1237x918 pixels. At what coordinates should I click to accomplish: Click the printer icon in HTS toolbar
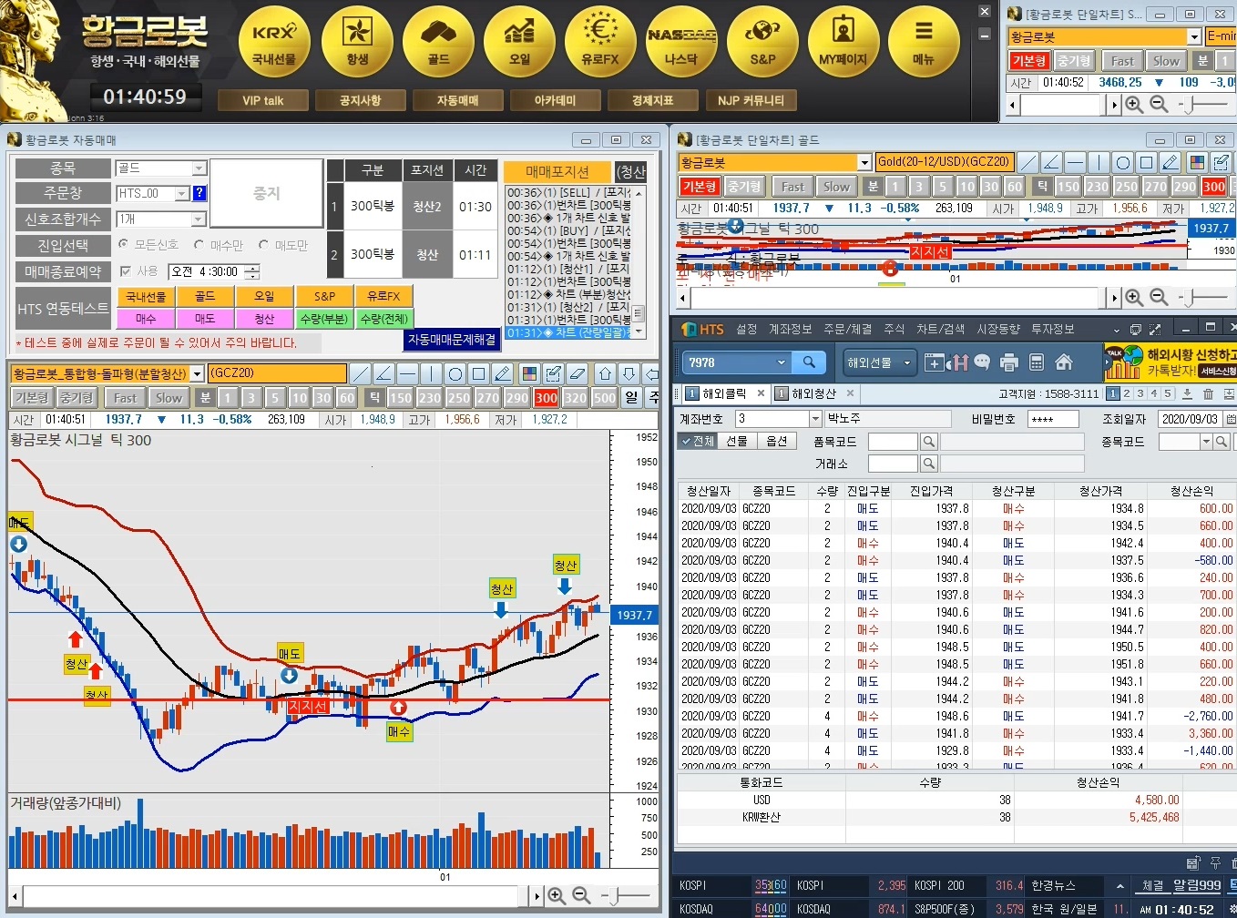[1008, 362]
